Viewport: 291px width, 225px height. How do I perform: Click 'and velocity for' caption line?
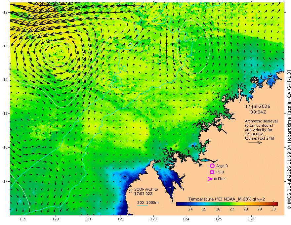[x=259, y=130]
